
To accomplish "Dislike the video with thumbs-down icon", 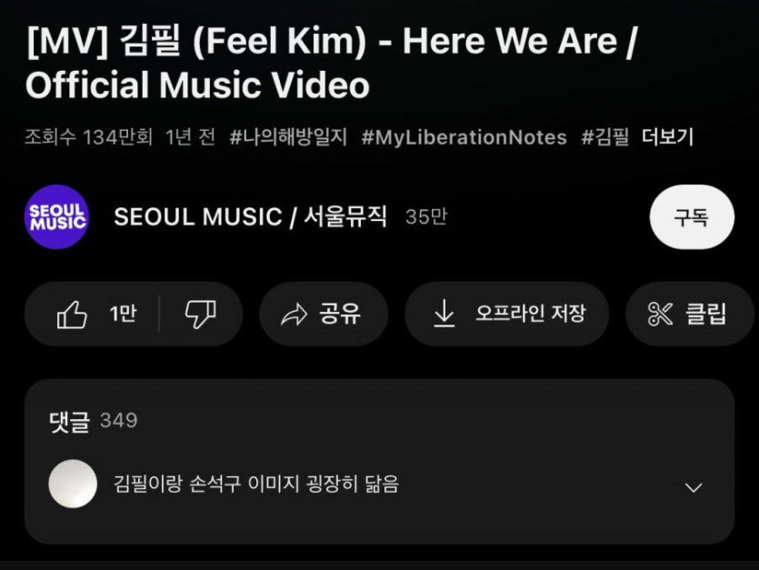I will coord(200,315).
